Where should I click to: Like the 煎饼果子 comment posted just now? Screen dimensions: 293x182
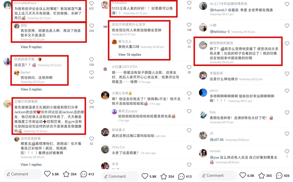coord(189,130)
